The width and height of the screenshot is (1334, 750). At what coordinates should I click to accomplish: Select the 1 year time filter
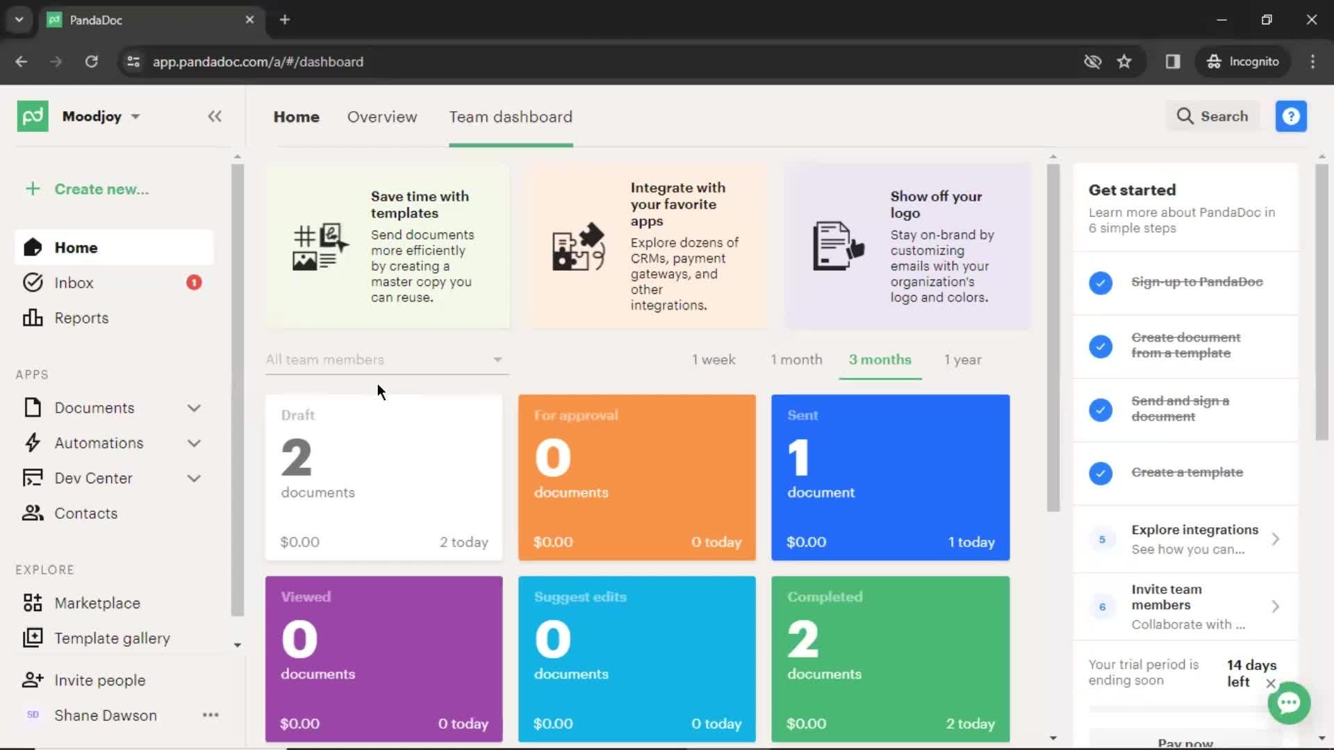tap(963, 359)
